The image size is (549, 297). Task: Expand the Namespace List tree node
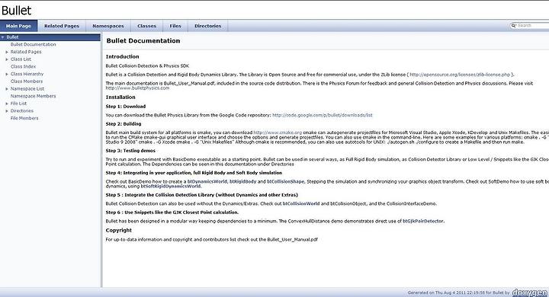[x=7, y=89]
